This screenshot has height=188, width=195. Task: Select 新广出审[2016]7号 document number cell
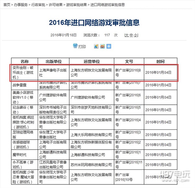[x=129, y=85]
